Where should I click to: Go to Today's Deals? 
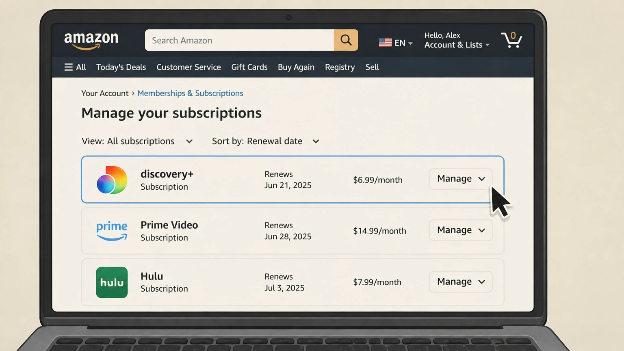pyautogui.click(x=121, y=67)
